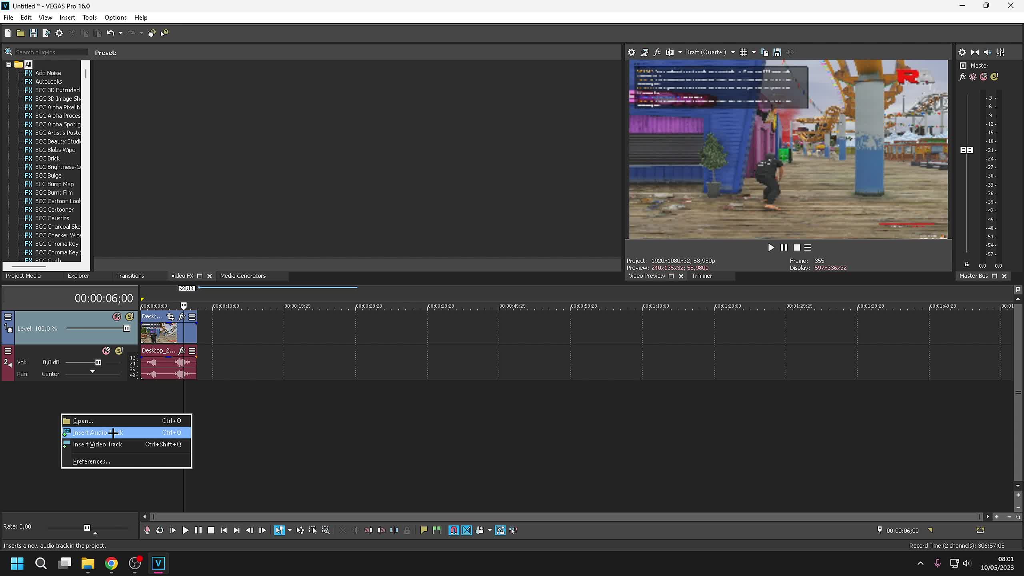Open the Insert FX on the Master bus
Image resolution: width=1024 pixels, height=576 pixels.
962,77
